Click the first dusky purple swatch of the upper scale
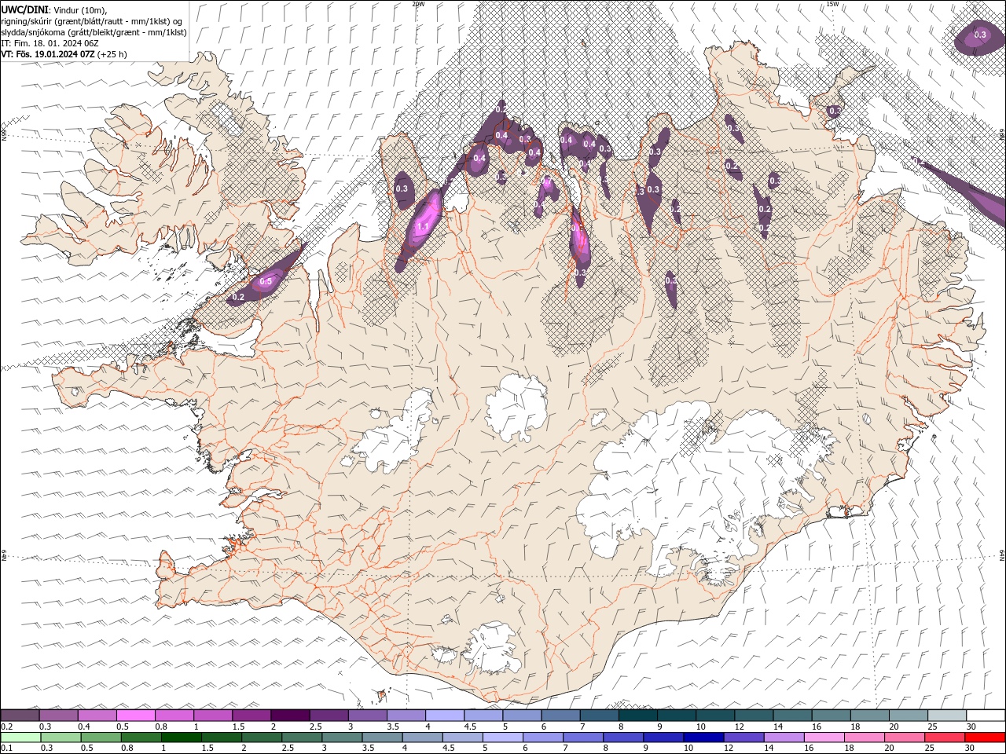 coord(20,716)
